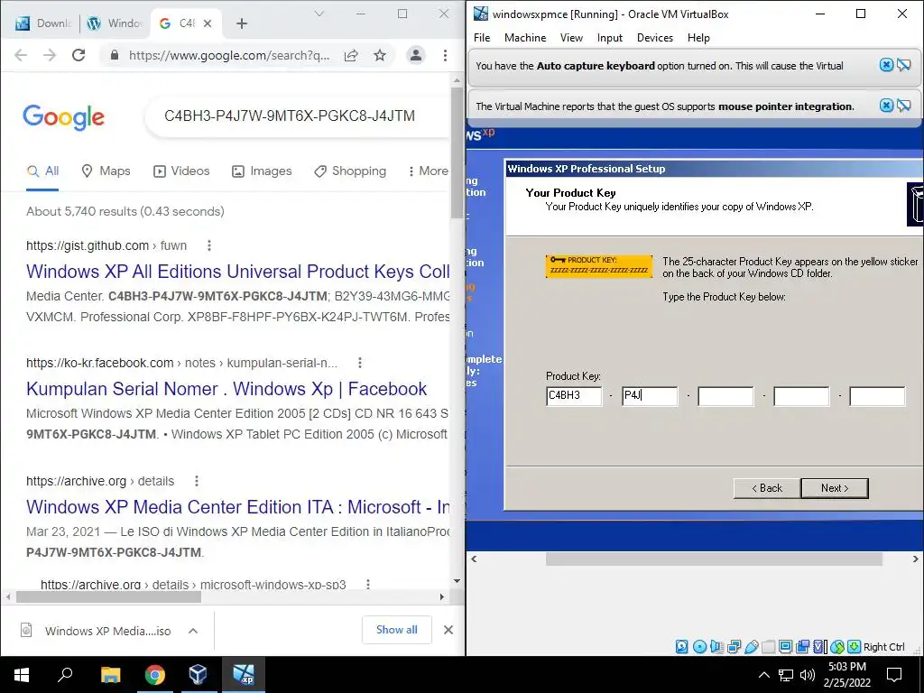This screenshot has width=924, height=693.
Task: Switch to the WordPress browser tab
Action: pyautogui.click(x=115, y=23)
